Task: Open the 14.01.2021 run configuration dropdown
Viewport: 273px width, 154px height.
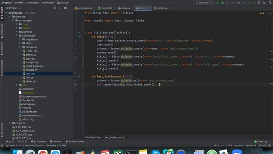Action: coord(204,3)
